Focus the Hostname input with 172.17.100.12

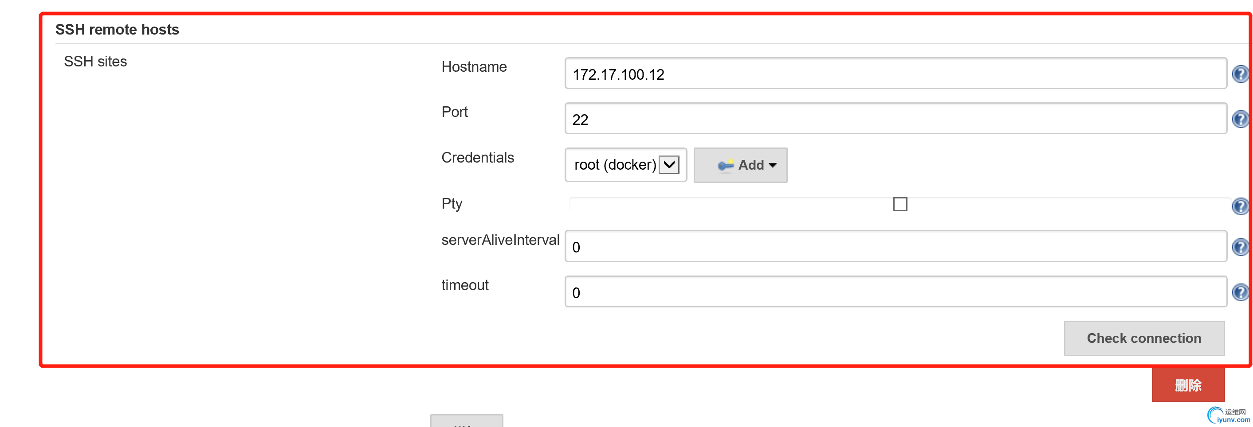pos(895,74)
